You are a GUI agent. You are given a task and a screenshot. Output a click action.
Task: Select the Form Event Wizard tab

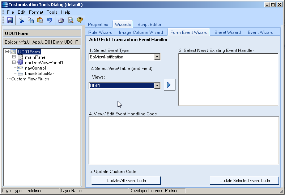[x=189, y=32]
